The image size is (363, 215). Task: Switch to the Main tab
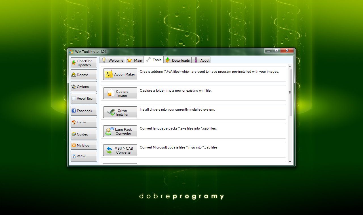coord(134,60)
